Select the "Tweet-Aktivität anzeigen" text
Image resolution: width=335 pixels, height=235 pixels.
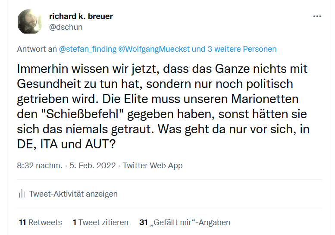(73, 194)
